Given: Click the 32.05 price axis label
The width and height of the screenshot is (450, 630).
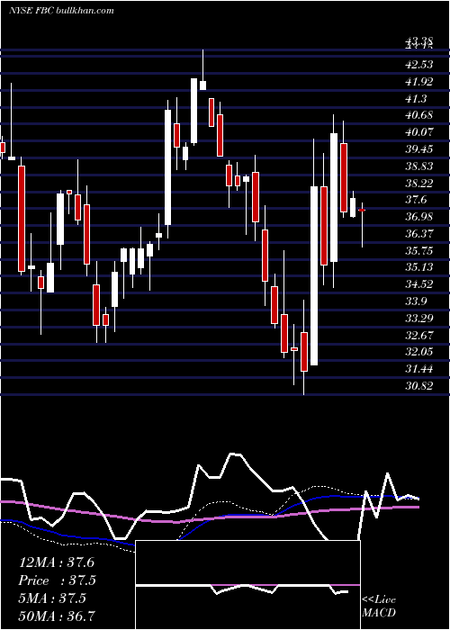Looking at the screenshot, I should coord(419,352).
